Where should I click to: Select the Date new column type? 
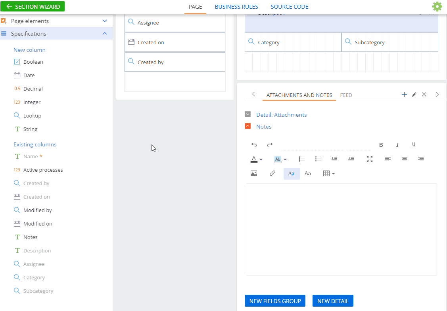click(25, 75)
